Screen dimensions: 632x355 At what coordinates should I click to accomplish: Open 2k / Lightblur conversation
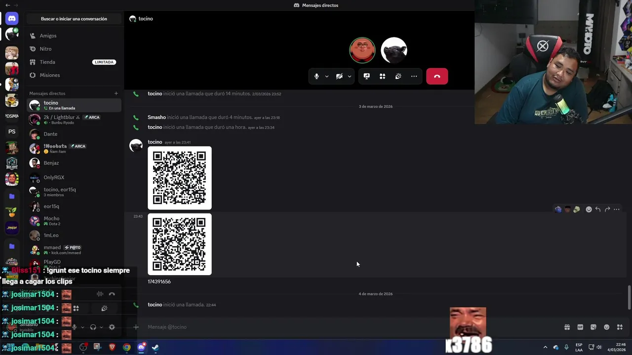coord(74,119)
